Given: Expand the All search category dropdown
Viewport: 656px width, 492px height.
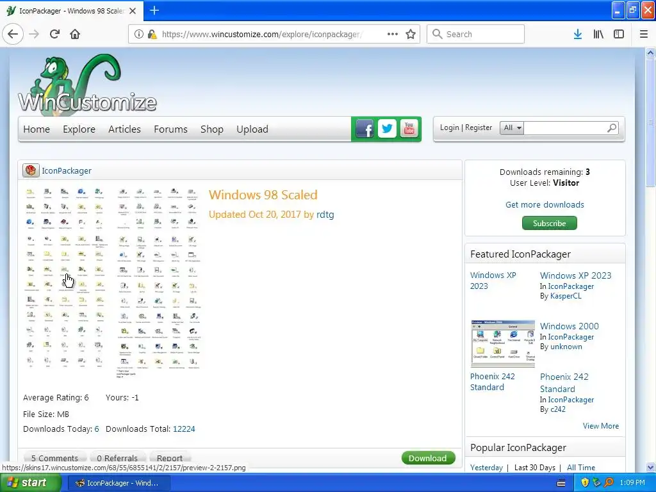Looking at the screenshot, I should pos(512,127).
